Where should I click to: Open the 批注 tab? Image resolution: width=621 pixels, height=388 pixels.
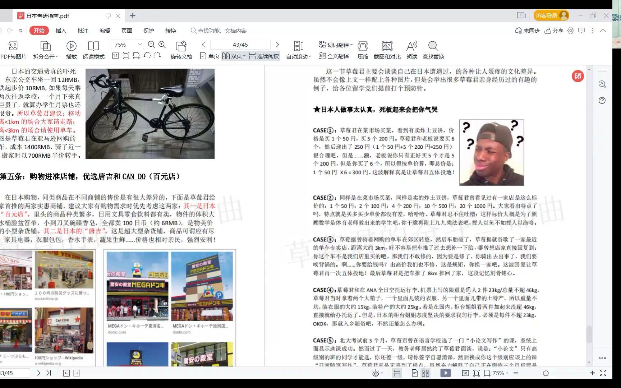(83, 31)
